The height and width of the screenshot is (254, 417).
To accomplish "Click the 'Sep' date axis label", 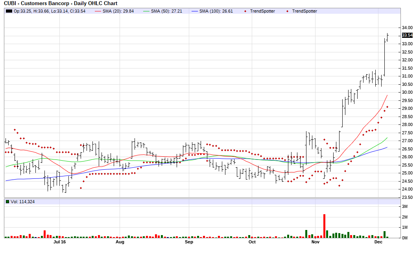I will [x=189, y=242].
